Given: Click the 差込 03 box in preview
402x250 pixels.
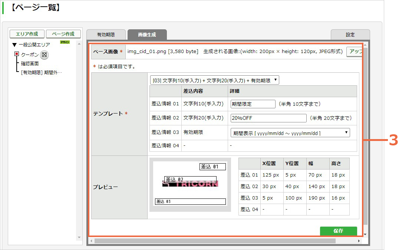Looking at the screenshot, I should [x=190, y=201].
